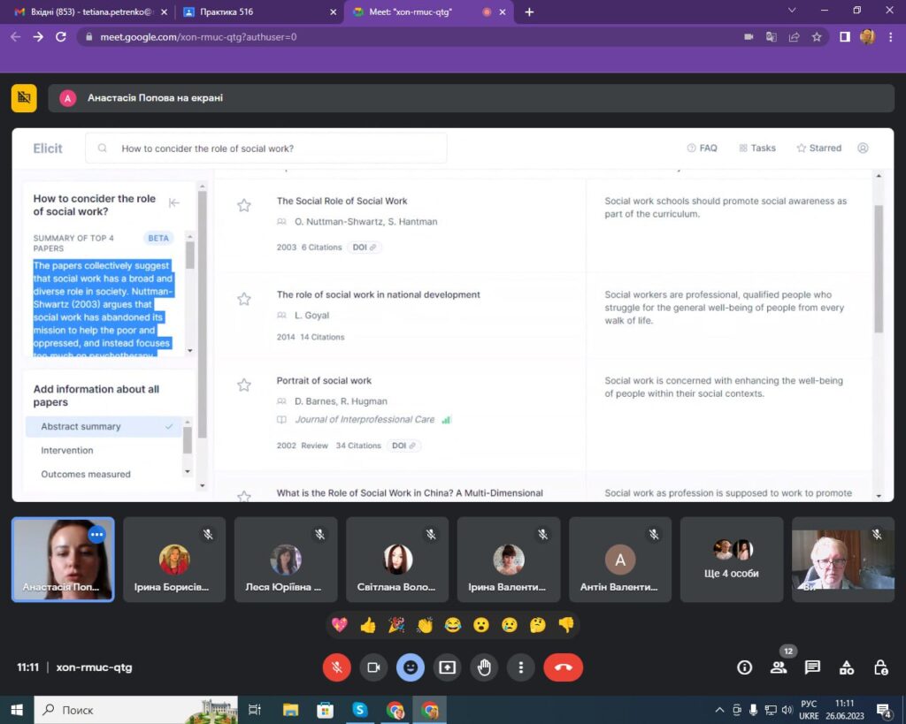Show participants list with 12 badge
Viewport: 906px width, 724px height.
pyautogui.click(x=779, y=667)
